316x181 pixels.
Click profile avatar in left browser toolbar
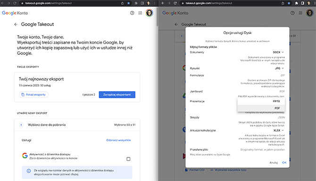coord(148,3)
